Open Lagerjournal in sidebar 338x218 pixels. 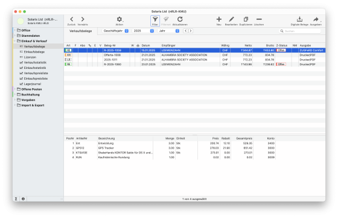tap(39, 84)
